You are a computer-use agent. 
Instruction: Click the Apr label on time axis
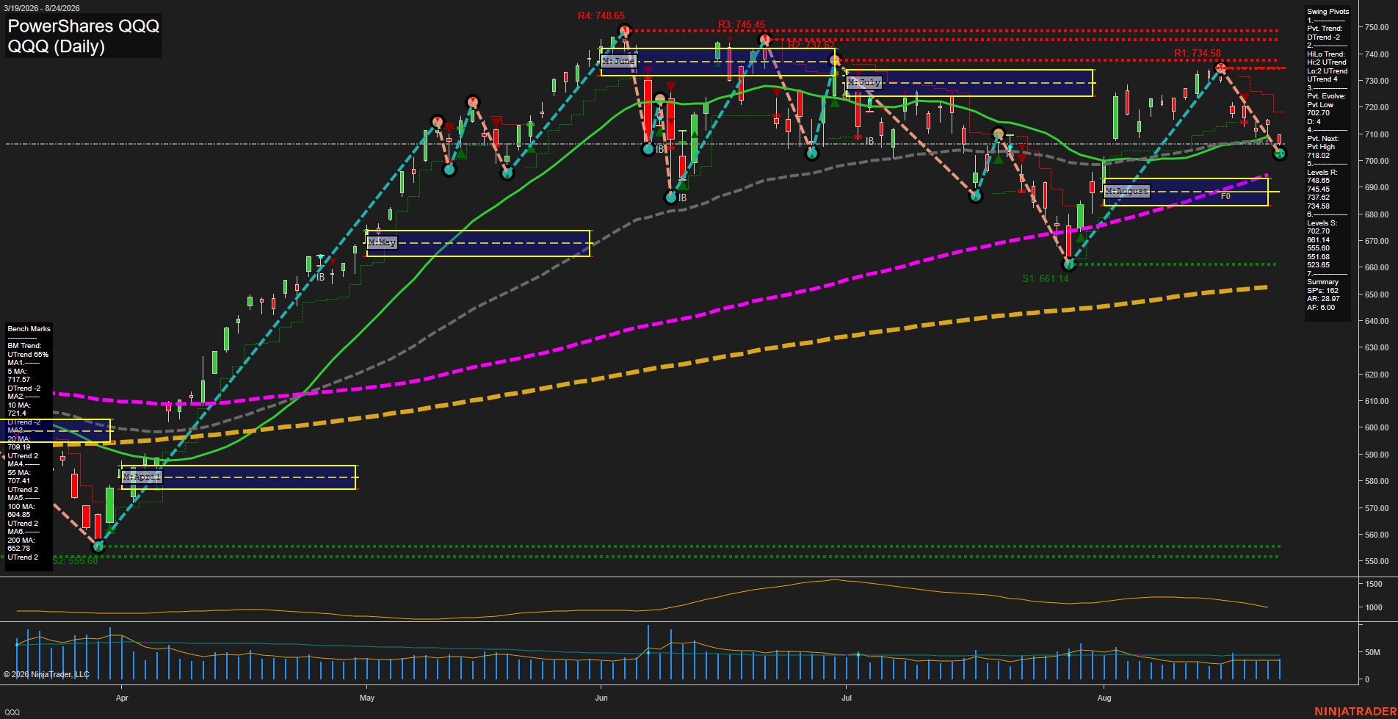click(x=122, y=698)
